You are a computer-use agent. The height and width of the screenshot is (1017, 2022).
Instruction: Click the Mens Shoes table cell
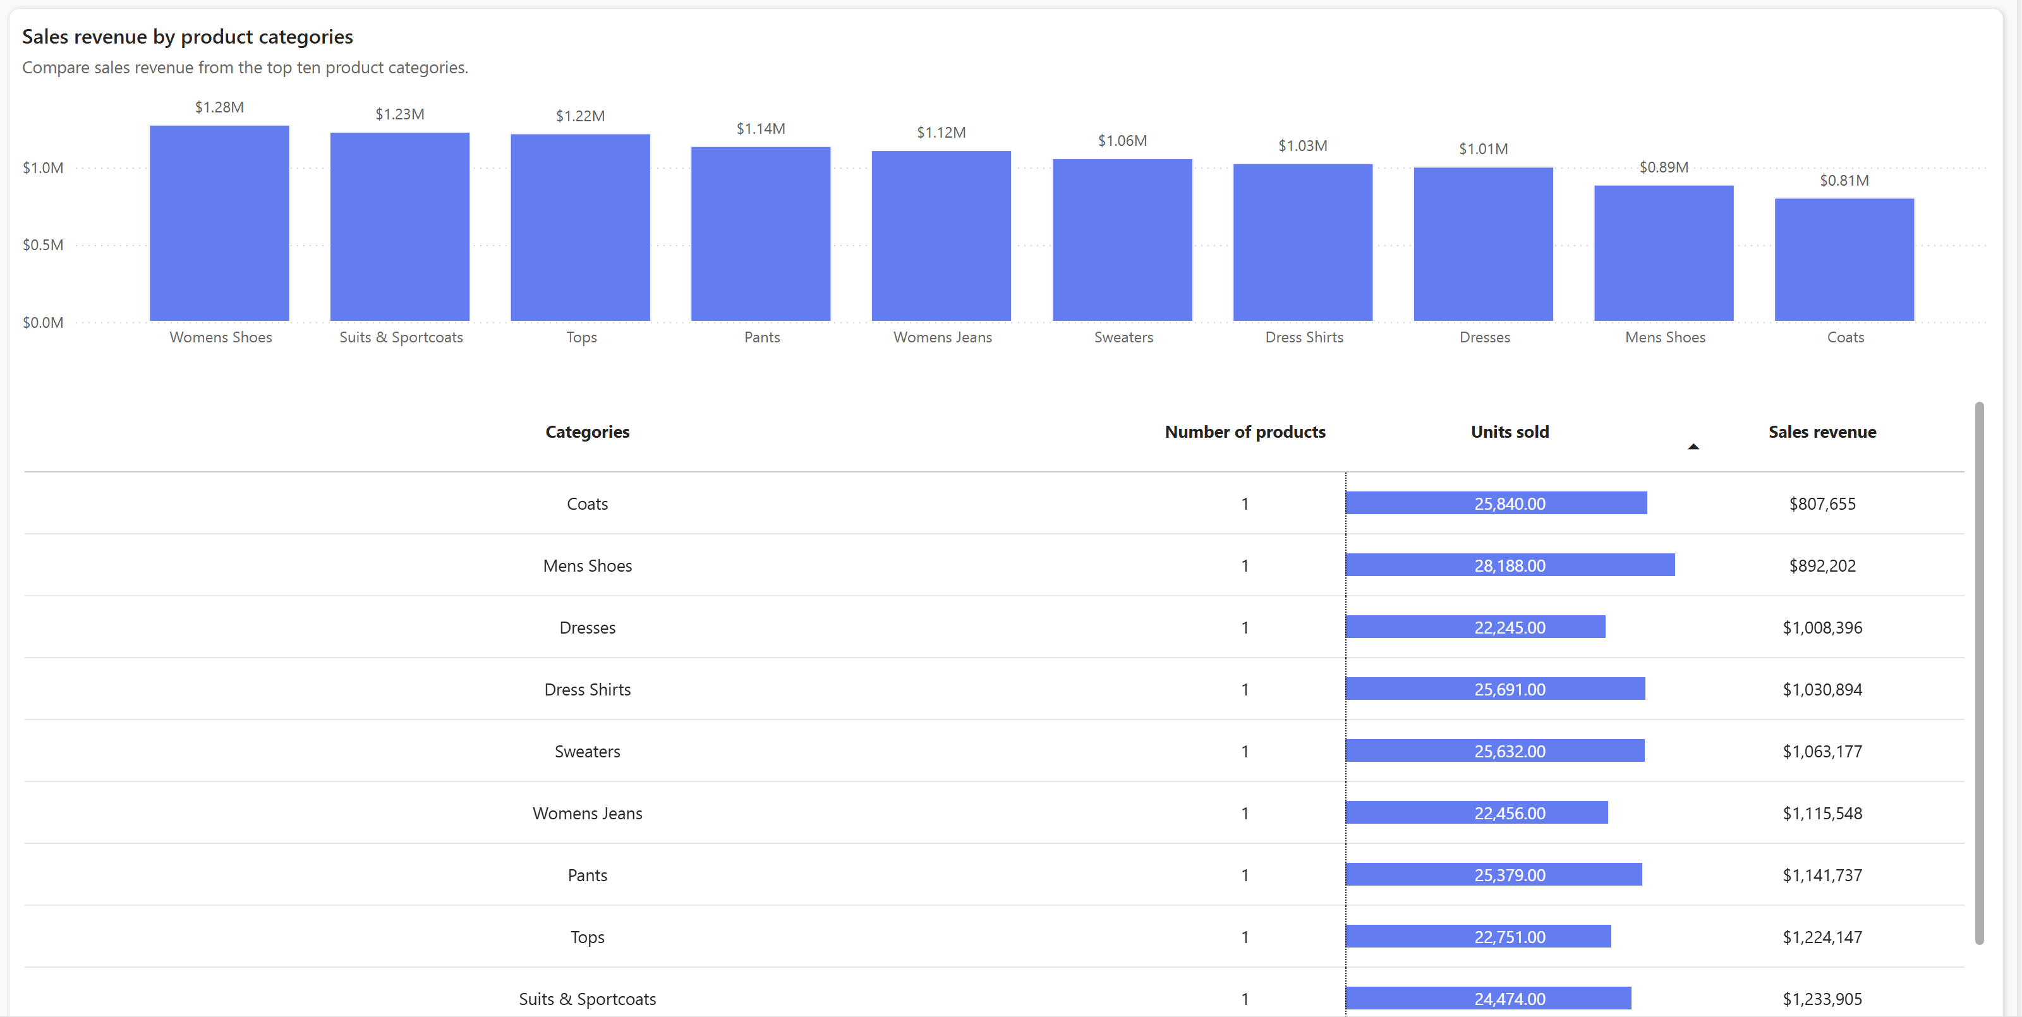coord(587,566)
